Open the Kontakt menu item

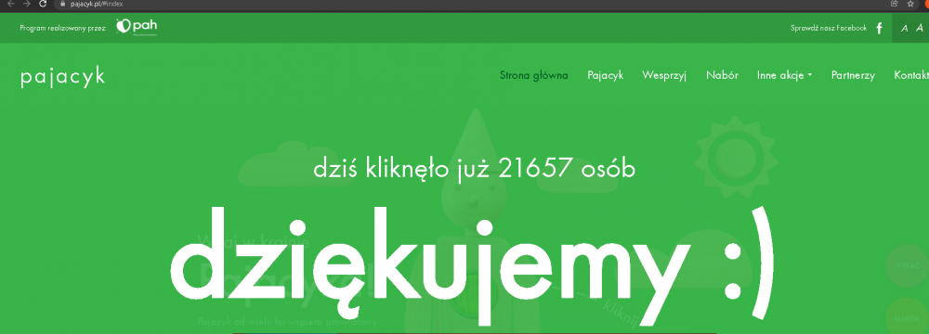(911, 75)
